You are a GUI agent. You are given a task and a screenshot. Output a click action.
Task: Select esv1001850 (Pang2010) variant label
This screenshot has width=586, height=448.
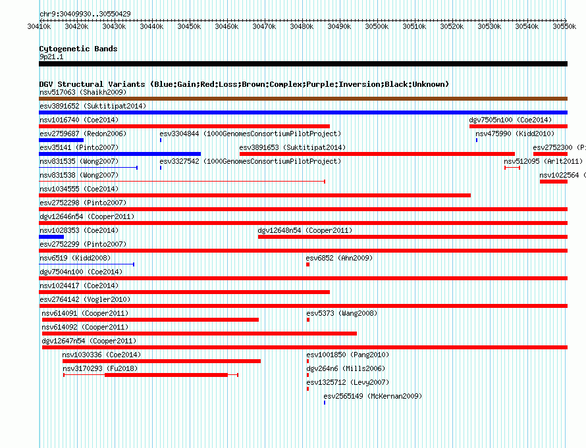348,355
